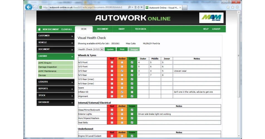Click the MAM Software logo

coord(211,18)
